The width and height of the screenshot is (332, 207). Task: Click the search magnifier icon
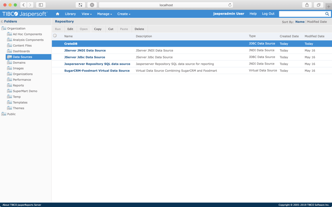[327, 14]
